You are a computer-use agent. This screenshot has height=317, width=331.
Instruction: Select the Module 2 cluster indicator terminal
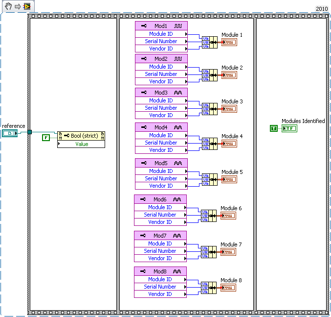[229, 75]
